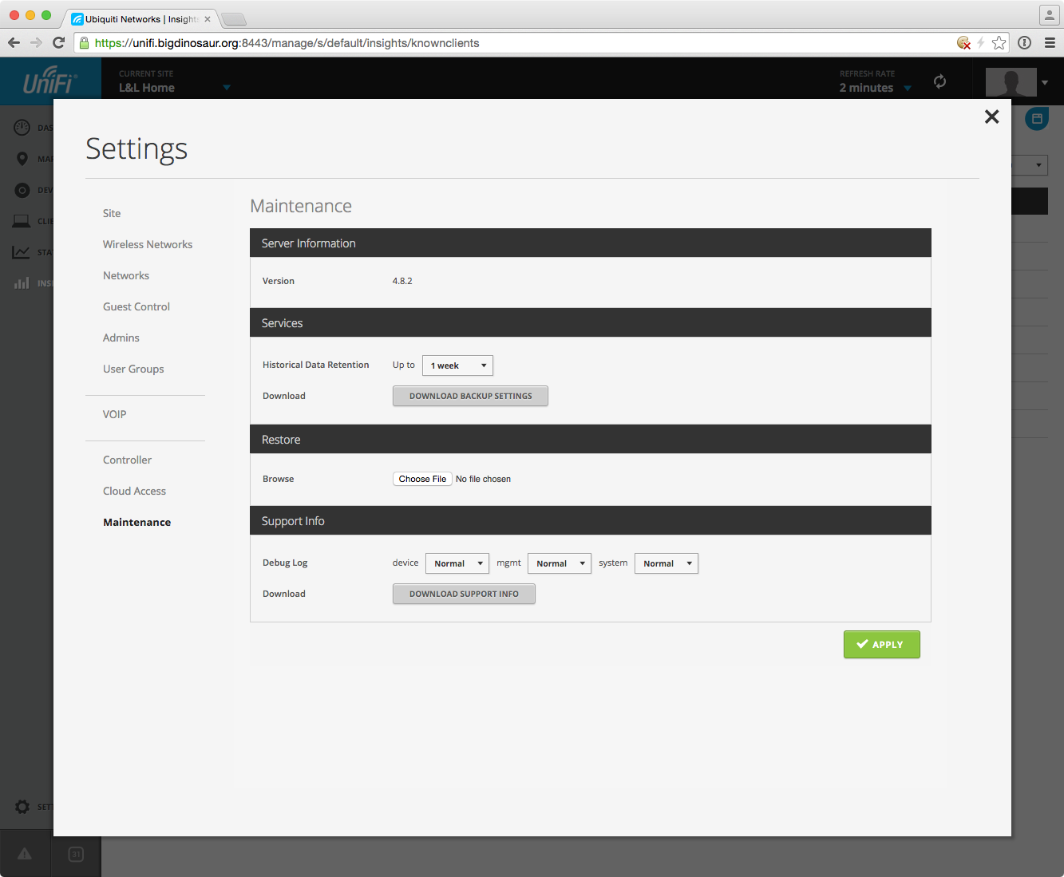Click the alerts warning triangle icon
Viewport: 1064px width, 877px height.
25,854
